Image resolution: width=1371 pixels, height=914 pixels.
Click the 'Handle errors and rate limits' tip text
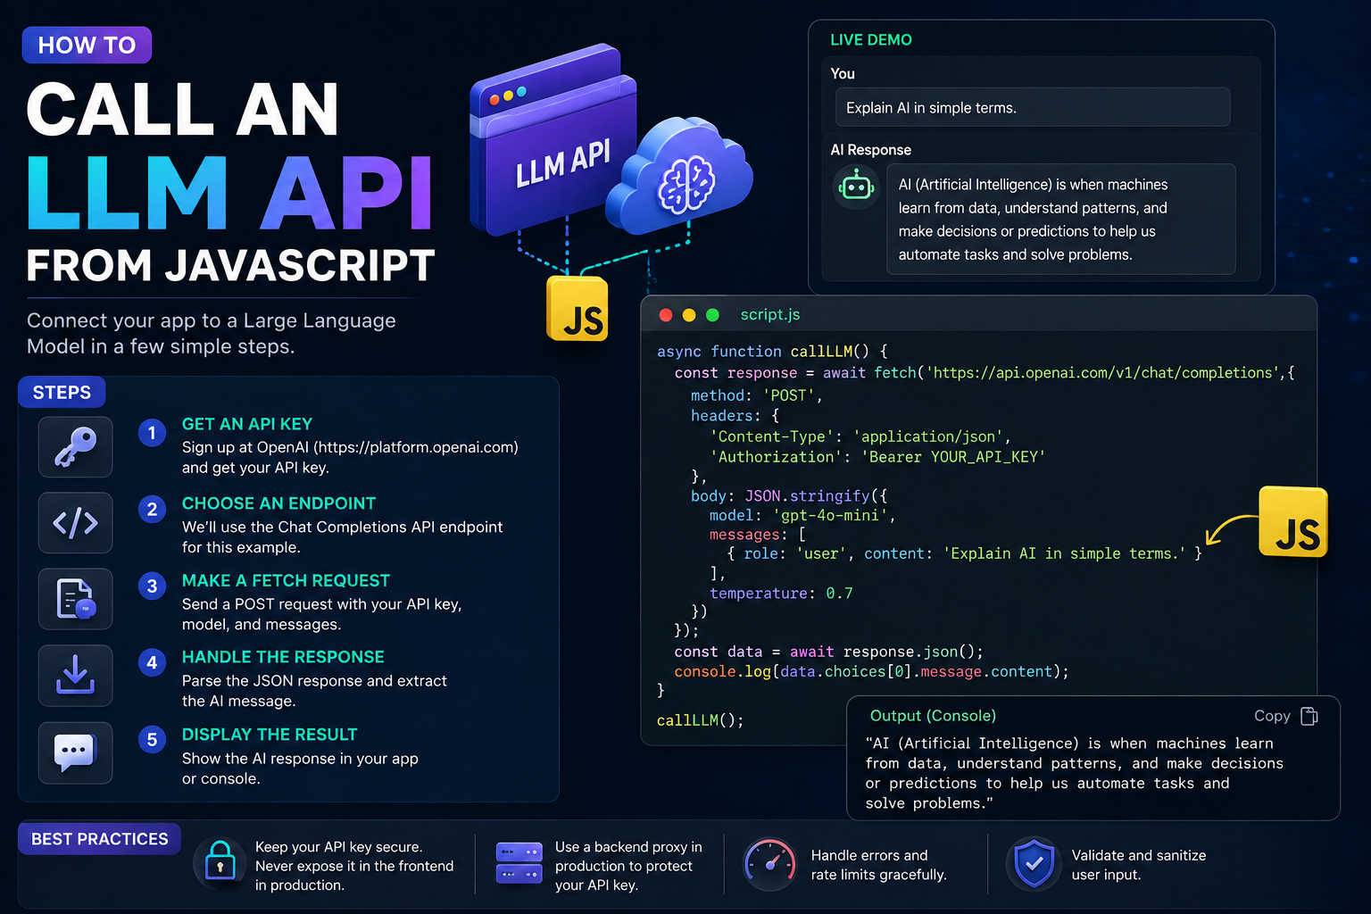(878, 865)
